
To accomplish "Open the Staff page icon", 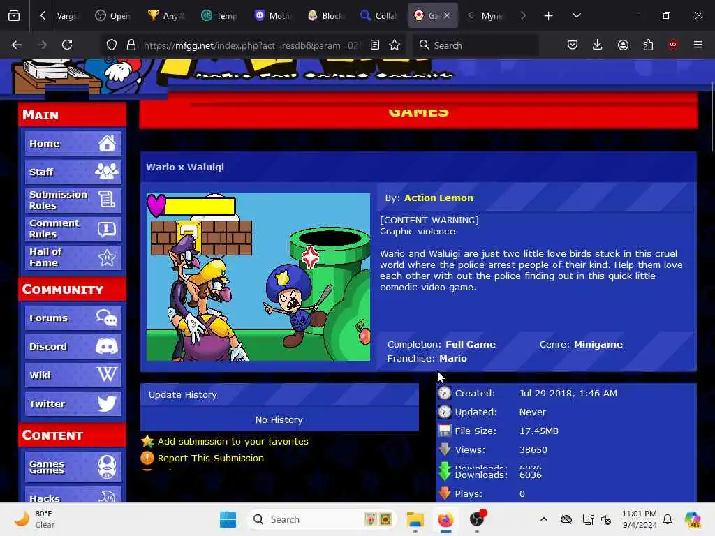I will [107, 172].
